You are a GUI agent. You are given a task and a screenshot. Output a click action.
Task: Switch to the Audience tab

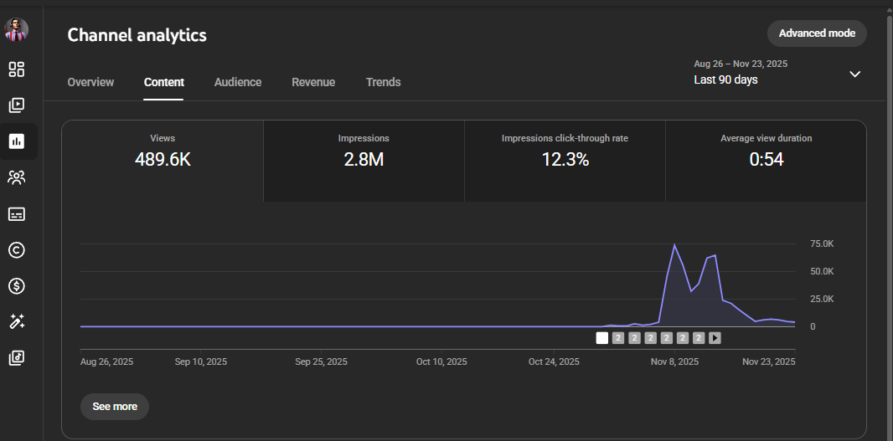238,82
